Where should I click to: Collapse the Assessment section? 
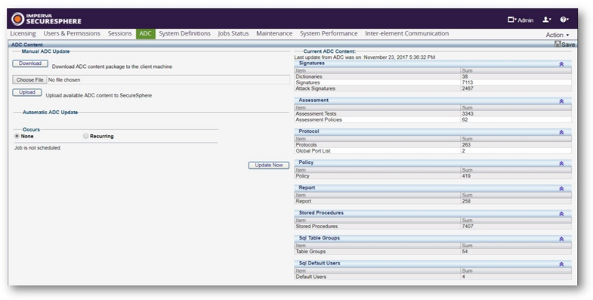[x=561, y=101]
